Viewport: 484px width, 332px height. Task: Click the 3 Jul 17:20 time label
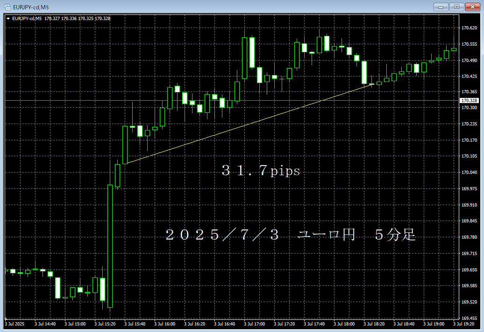[285, 324]
